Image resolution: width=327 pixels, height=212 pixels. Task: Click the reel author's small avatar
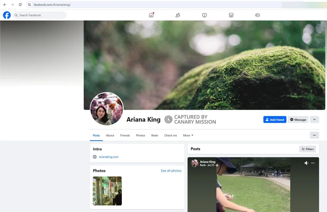pyautogui.click(x=195, y=163)
